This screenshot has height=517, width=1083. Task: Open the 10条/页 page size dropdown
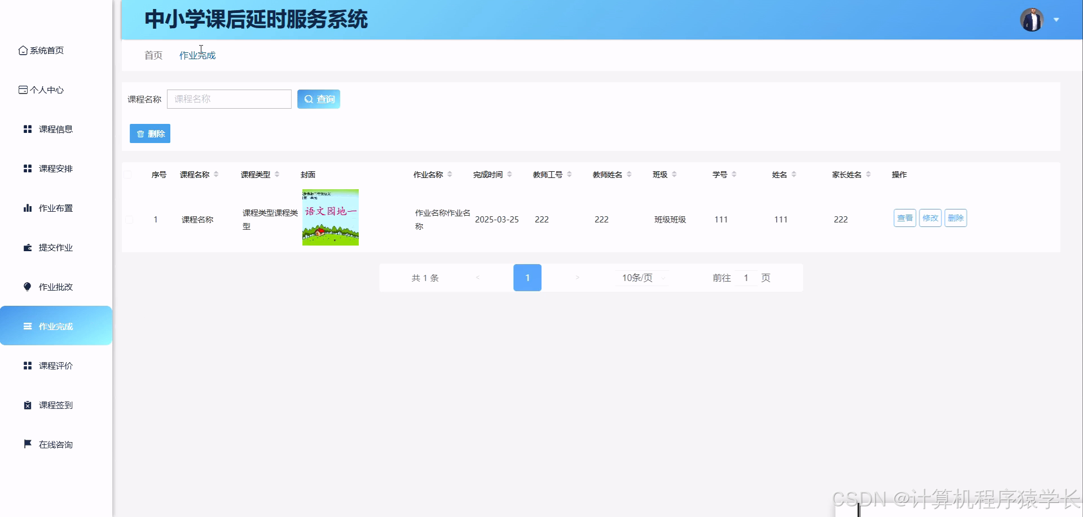tap(640, 278)
